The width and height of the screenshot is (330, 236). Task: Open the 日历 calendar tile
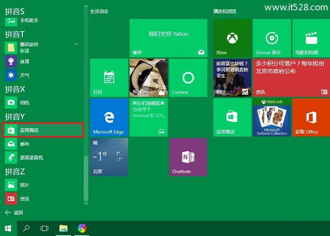click(x=109, y=78)
